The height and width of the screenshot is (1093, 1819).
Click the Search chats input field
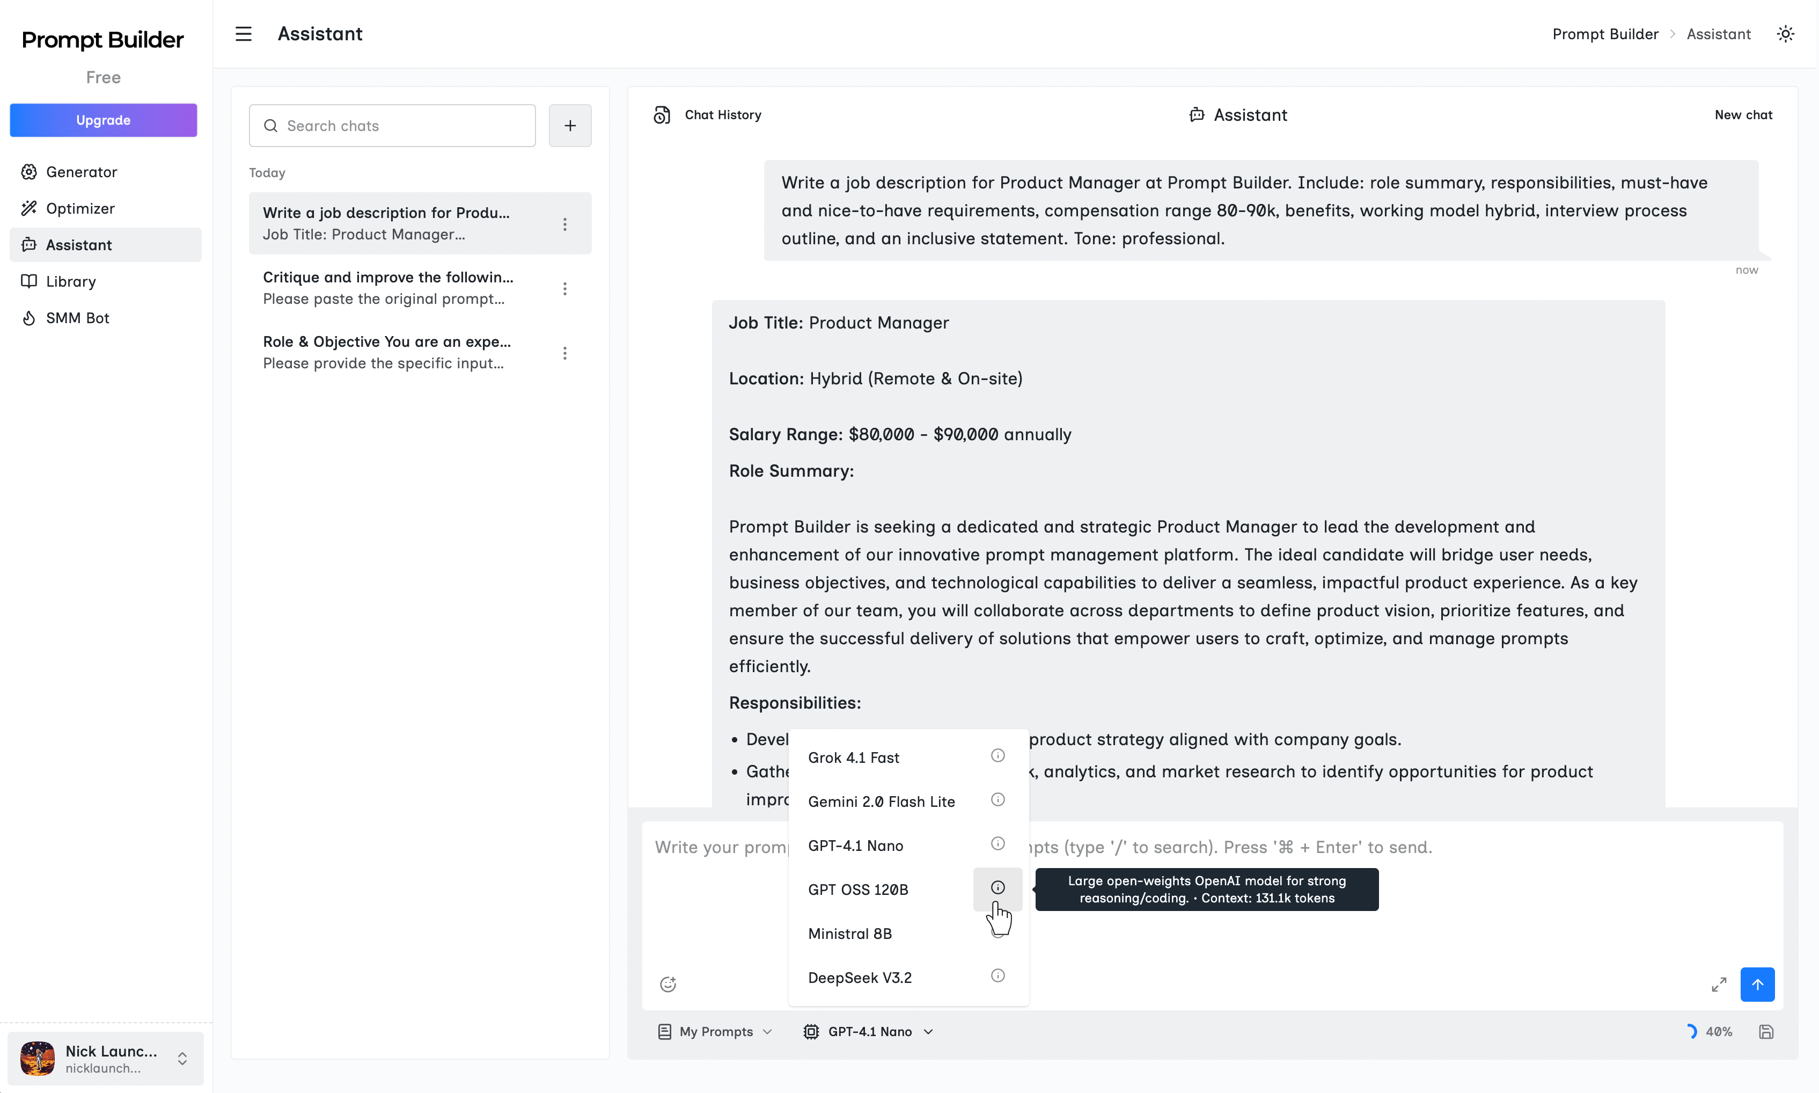392,125
